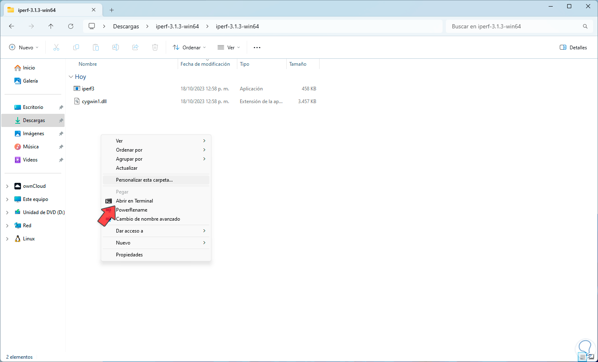This screenshot has height=362, width=598.
Task: Refresh the current folder view
Action: click(x=71, y=26)
